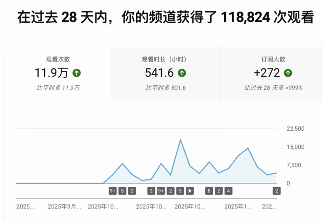This screenshot has width=323, height=221.
Task: Click the badge showing 3 under the chart
Action: tap(151, 191)
